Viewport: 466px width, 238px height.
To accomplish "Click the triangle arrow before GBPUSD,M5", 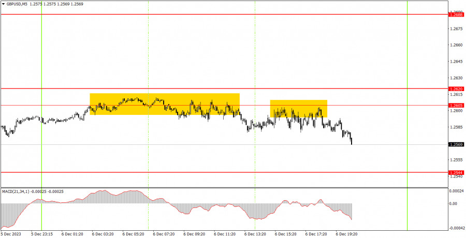I will point(3,4).
